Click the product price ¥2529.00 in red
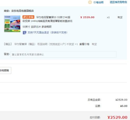This screenshot has width=130, height=120. pos(87,17)
